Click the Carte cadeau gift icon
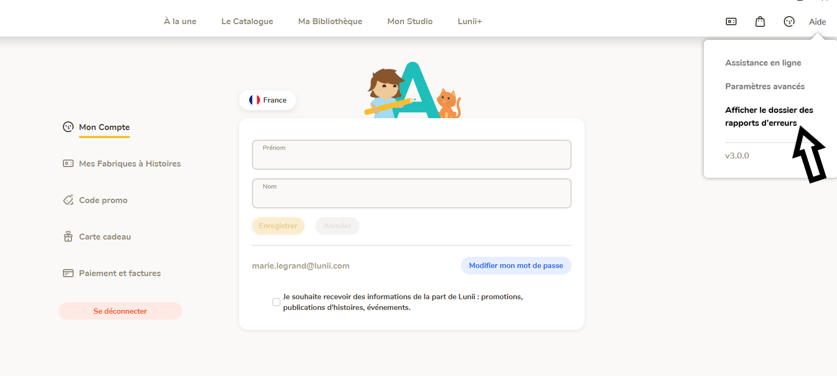 click(x=68, y=236)
